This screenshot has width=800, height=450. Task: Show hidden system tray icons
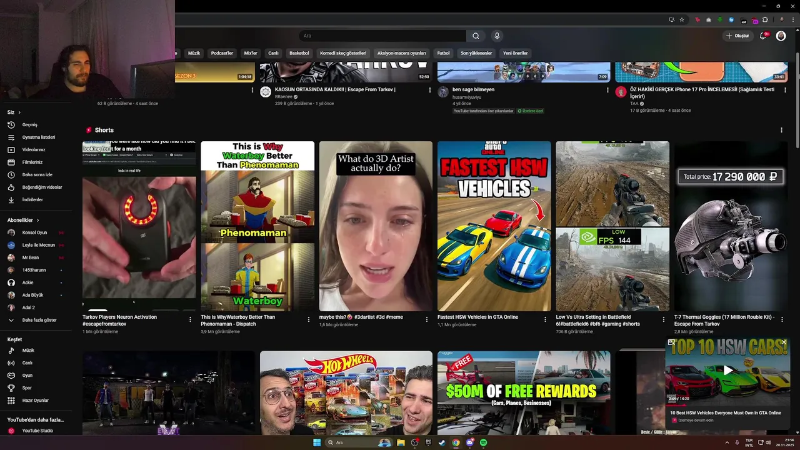click(x=726, y=442)
